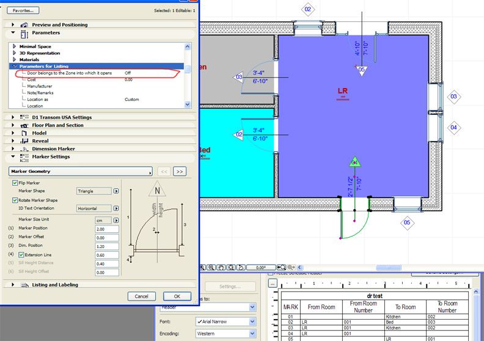Click window marker diamond 02 at top
This screenshot has height=341, width=484.
coord(308,9)
